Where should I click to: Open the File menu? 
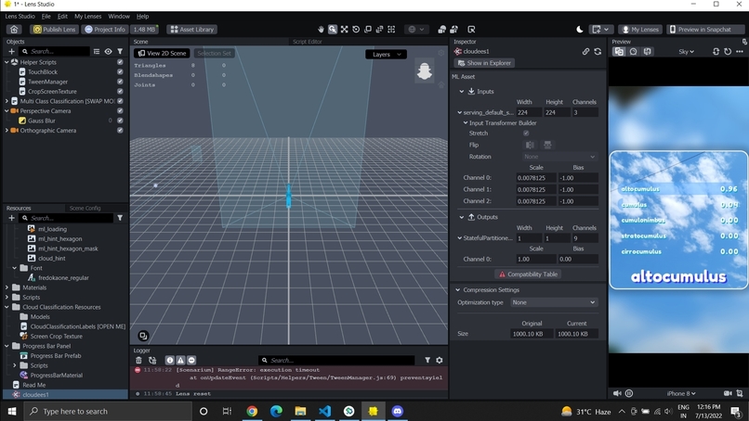pos(46,16)
